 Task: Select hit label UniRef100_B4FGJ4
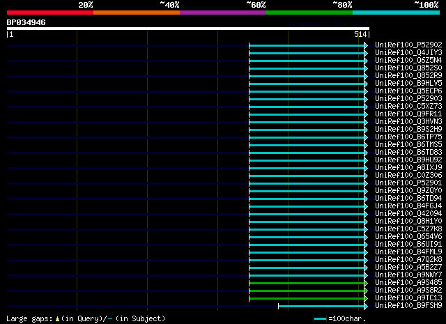click(408, 206)
